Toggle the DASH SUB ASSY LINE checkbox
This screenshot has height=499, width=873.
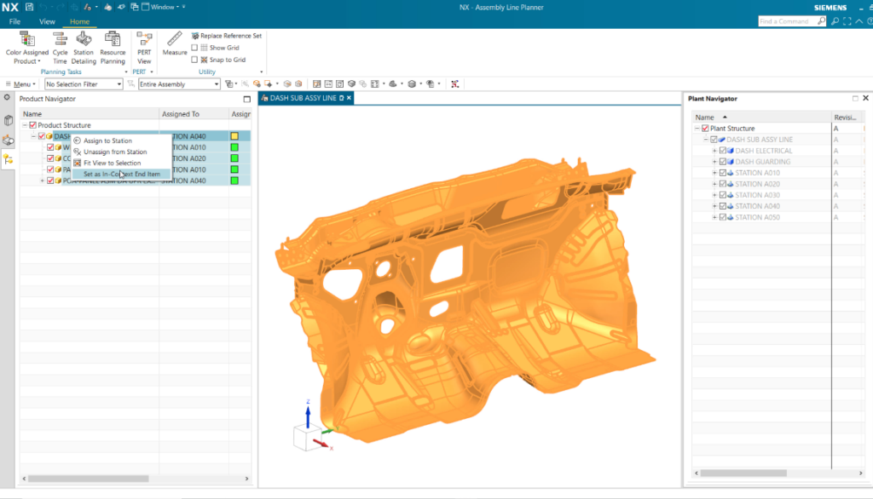click(714, 140)
